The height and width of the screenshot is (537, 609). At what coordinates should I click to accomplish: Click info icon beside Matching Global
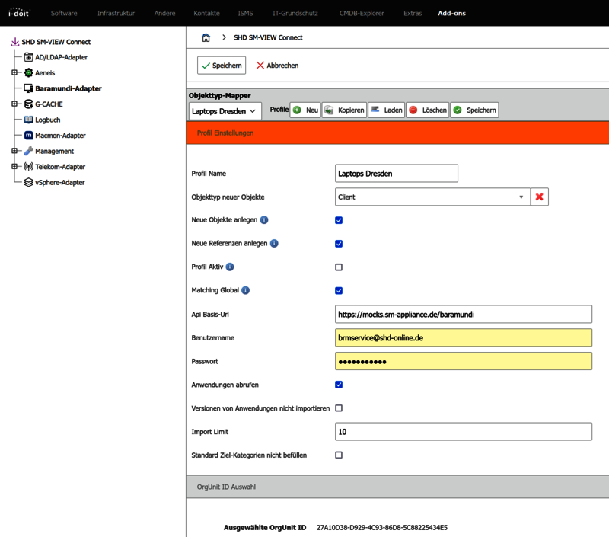[245, 290]
